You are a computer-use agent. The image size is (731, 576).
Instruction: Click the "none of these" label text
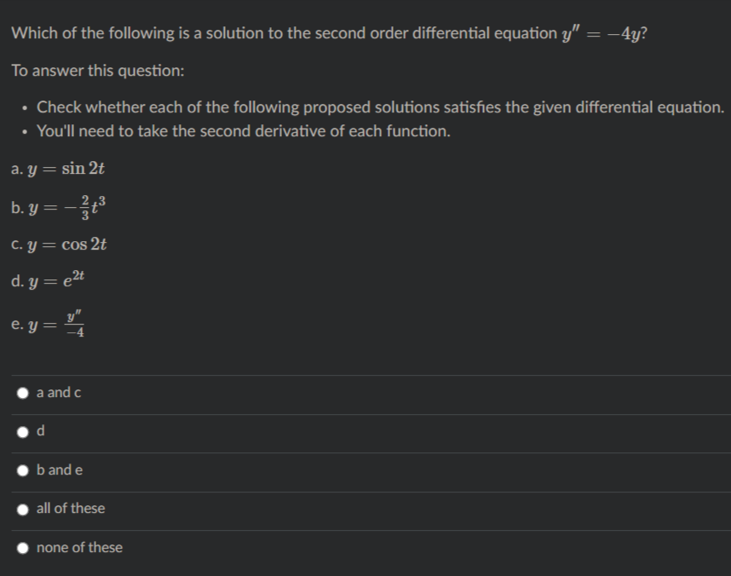pos(80,547)
